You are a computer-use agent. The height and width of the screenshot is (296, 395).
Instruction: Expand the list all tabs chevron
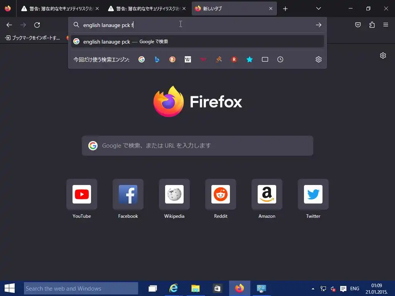pos(318,8)
